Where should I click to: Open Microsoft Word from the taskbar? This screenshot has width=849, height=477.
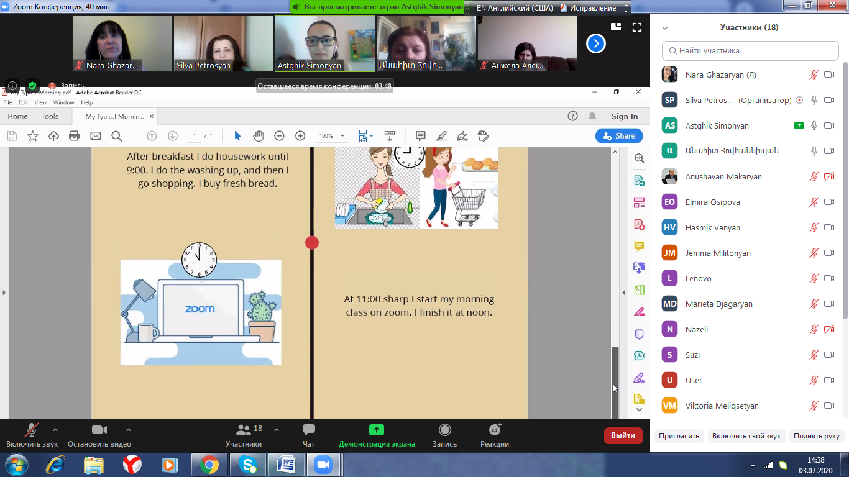click(x=286, y=464)
